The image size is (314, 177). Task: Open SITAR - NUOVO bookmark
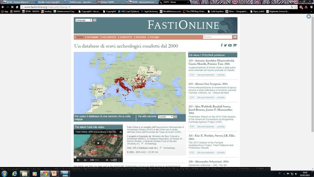31,11
